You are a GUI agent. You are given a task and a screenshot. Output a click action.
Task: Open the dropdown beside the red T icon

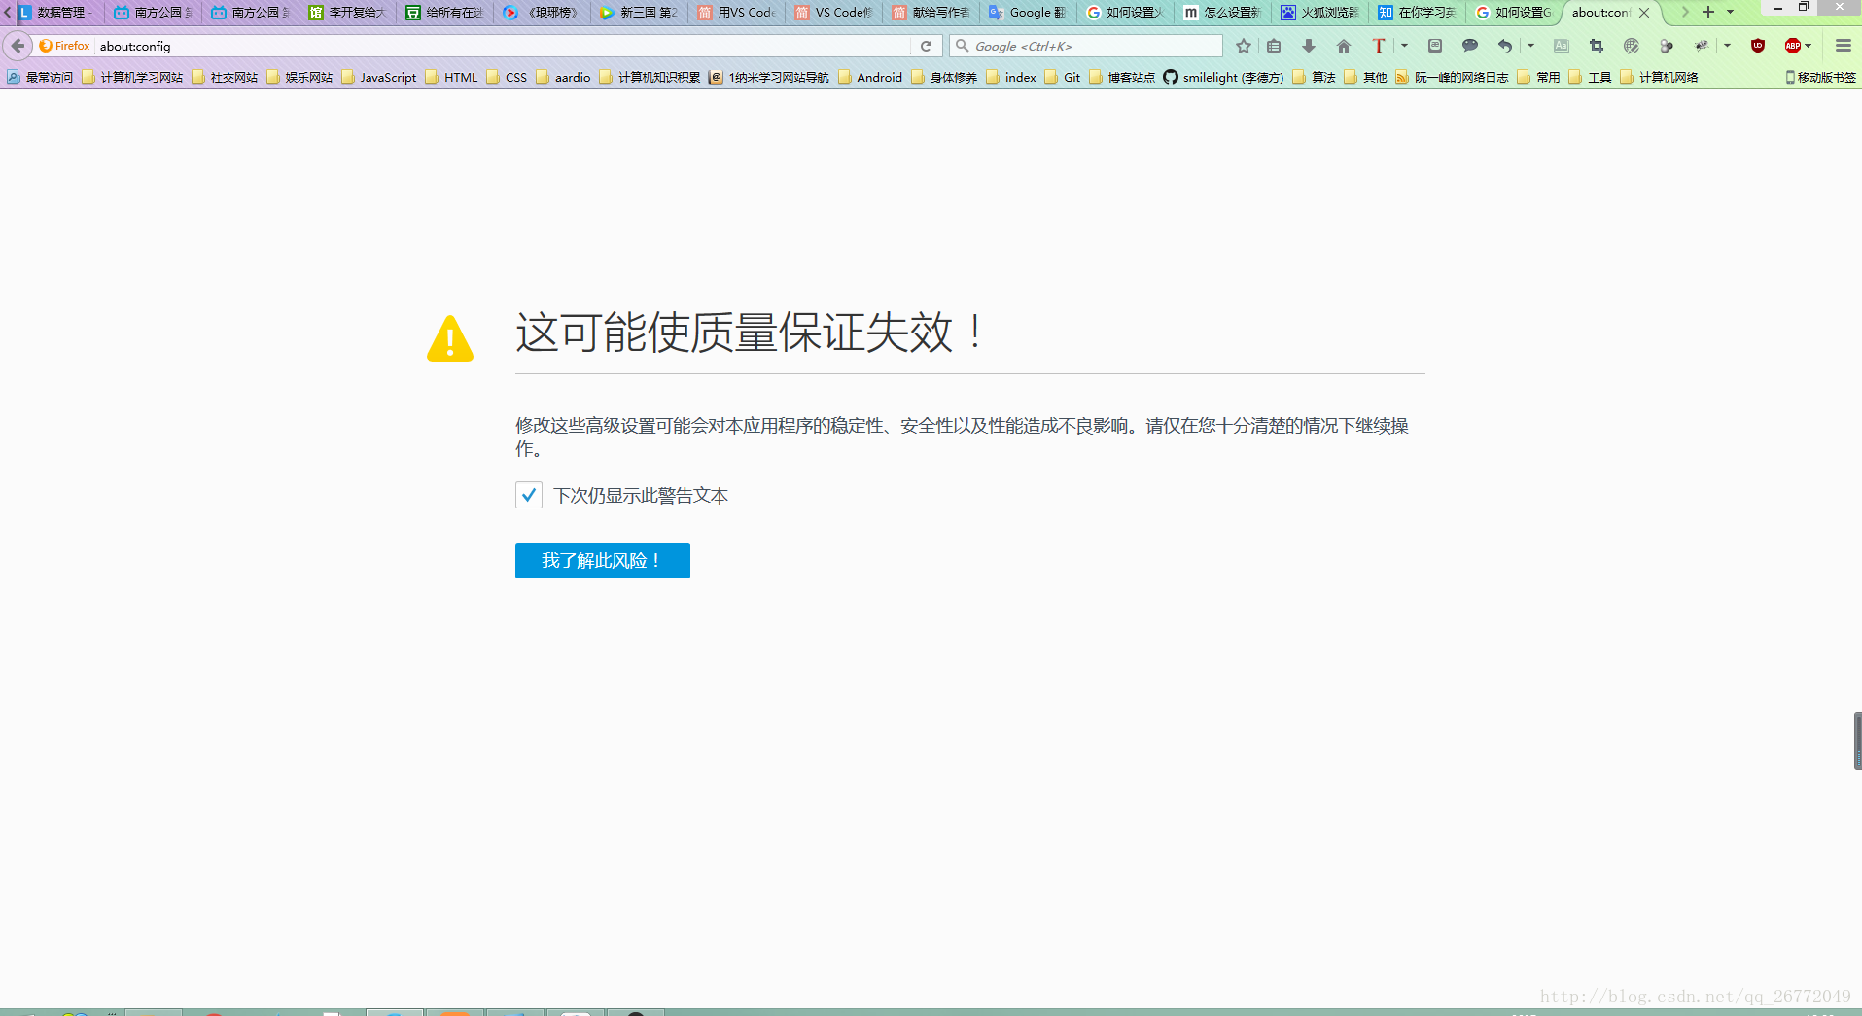pos(1404,46)
